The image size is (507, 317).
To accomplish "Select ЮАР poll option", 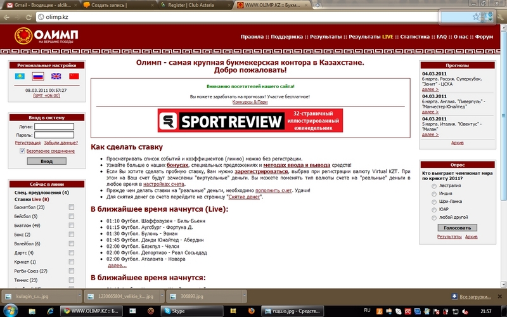I will (x=434, y=210).
